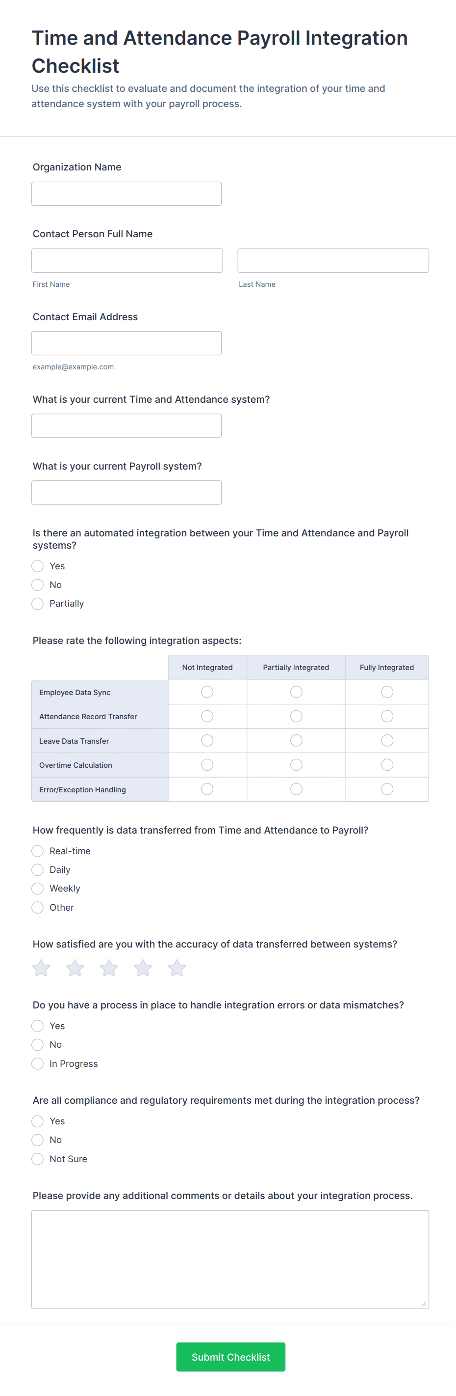Select the second satisfaction star
The height and width of the screenshot is (1396, 456).
tap(75, 968)
